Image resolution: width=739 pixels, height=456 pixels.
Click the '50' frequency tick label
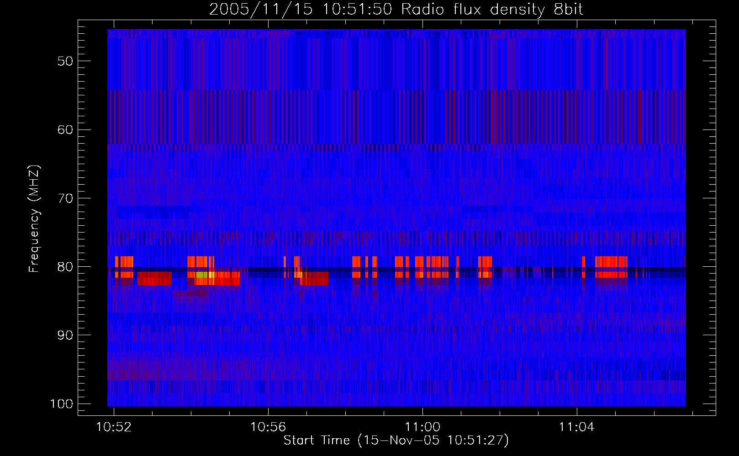(65, 61)
